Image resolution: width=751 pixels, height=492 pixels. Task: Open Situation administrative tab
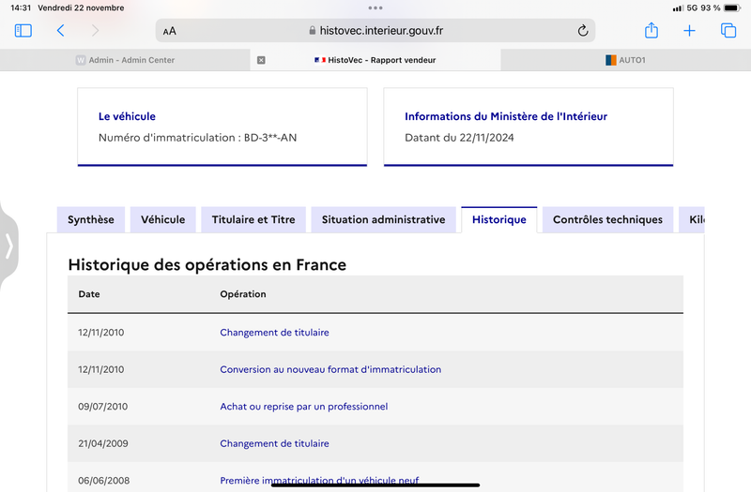(384, 220)
